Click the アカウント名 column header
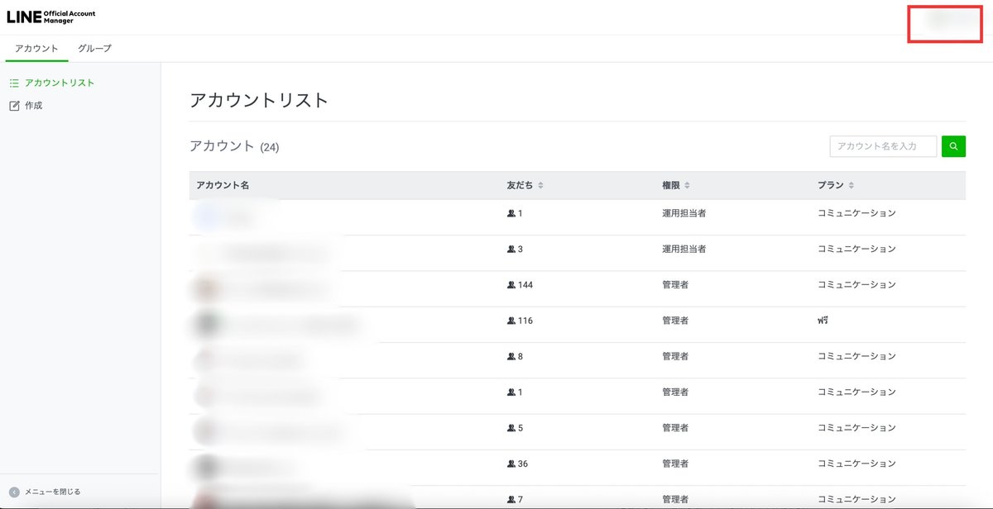The height and width of the screenshot is (509, 993). (x=223, y=185)
